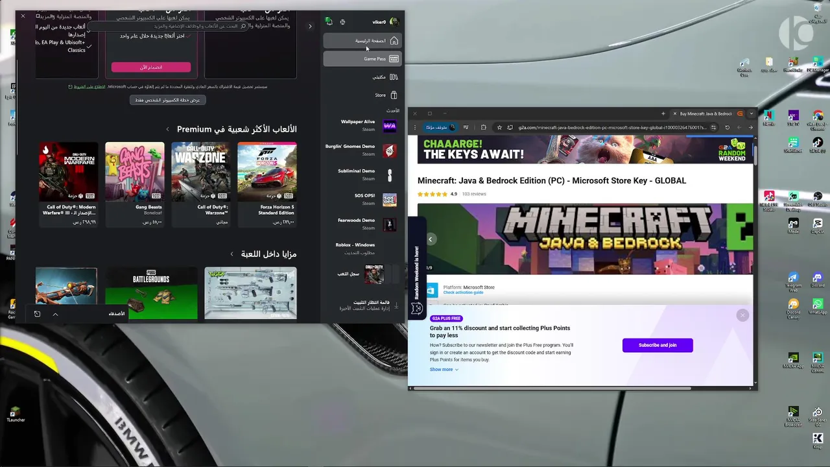Select Game Pass in Xbox sidebar
The image size is (830, 467).
[x=362, y=59]
